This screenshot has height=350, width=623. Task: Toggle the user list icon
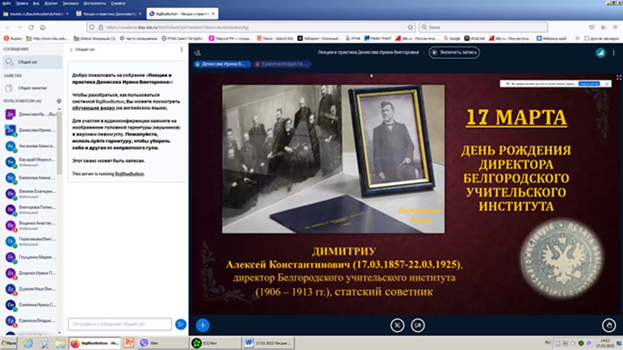[x=197, y=53]
